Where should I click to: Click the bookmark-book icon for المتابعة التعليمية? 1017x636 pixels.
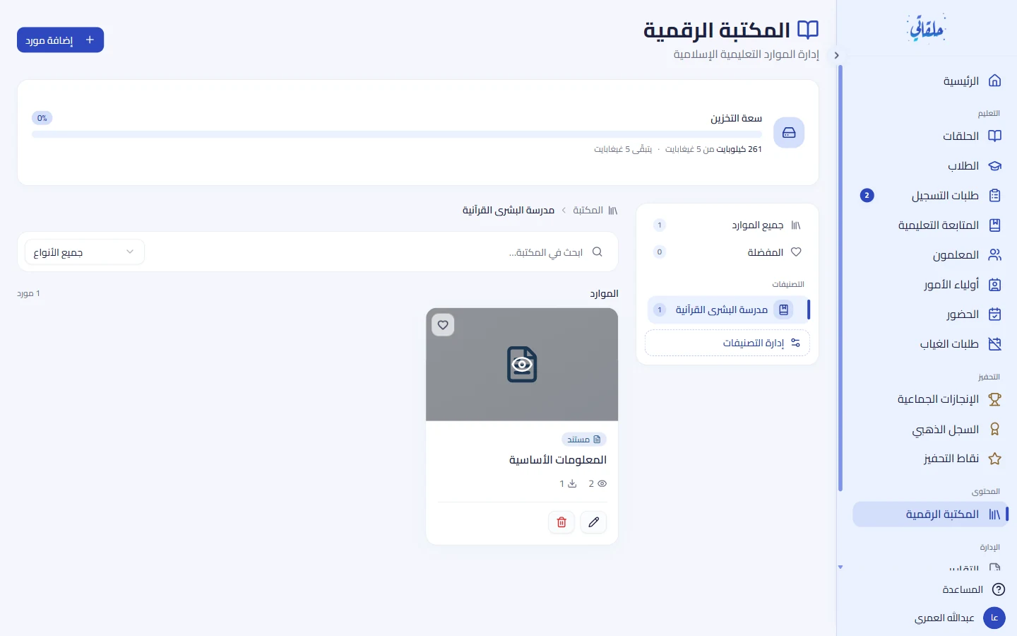click(x=994, y=225)
